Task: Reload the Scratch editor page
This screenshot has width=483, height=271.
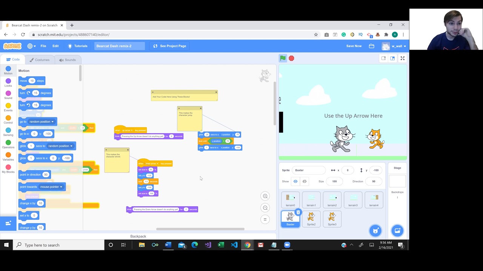Action: coord(23,35)
